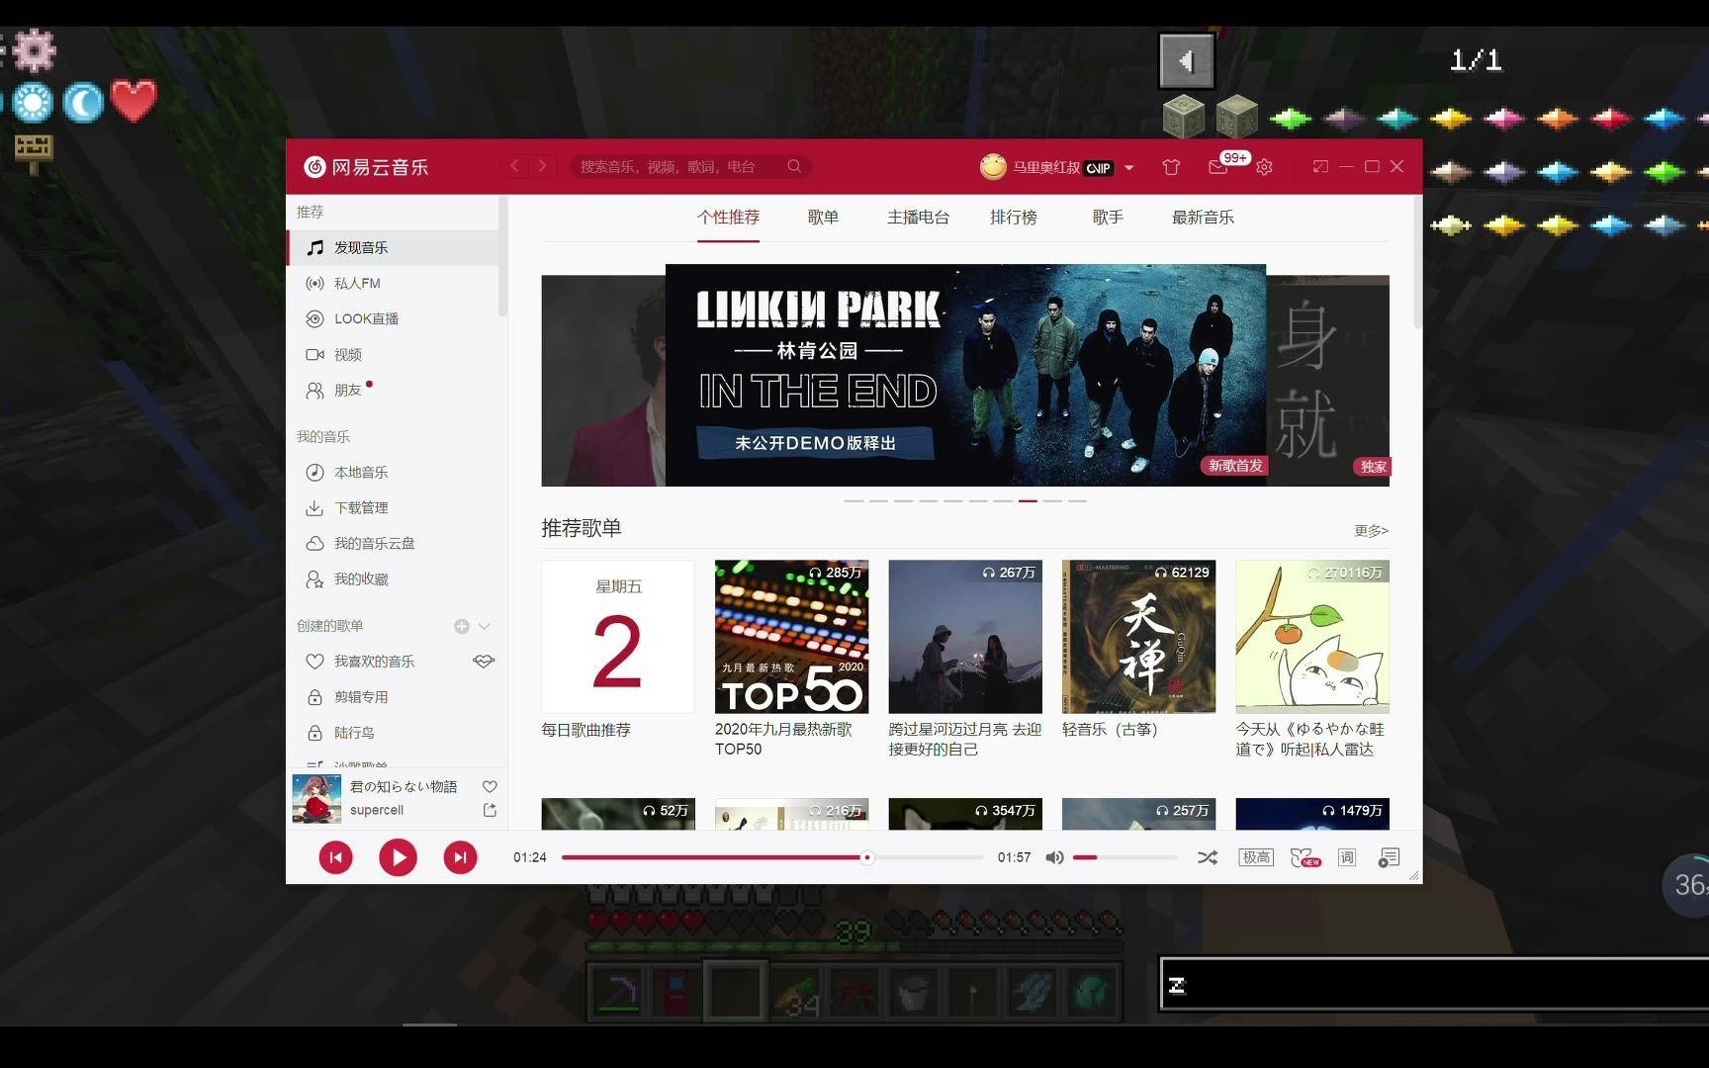Open the settings gear in NetEase header
The width and height of the screenshot is (1709, 1068).
coord(1264,167)
